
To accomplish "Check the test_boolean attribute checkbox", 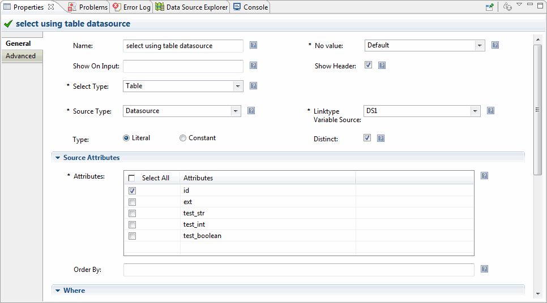I will click(x=132, y=236).
